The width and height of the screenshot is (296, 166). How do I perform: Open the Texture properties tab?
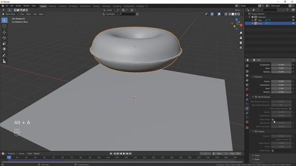pos(247,128)
